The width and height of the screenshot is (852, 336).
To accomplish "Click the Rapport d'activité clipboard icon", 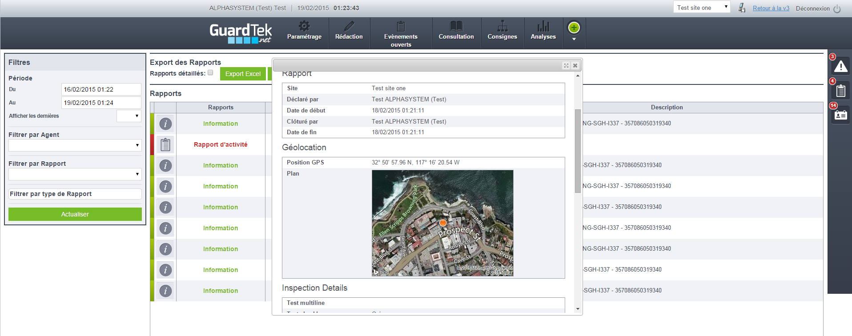I will (165, 144).
